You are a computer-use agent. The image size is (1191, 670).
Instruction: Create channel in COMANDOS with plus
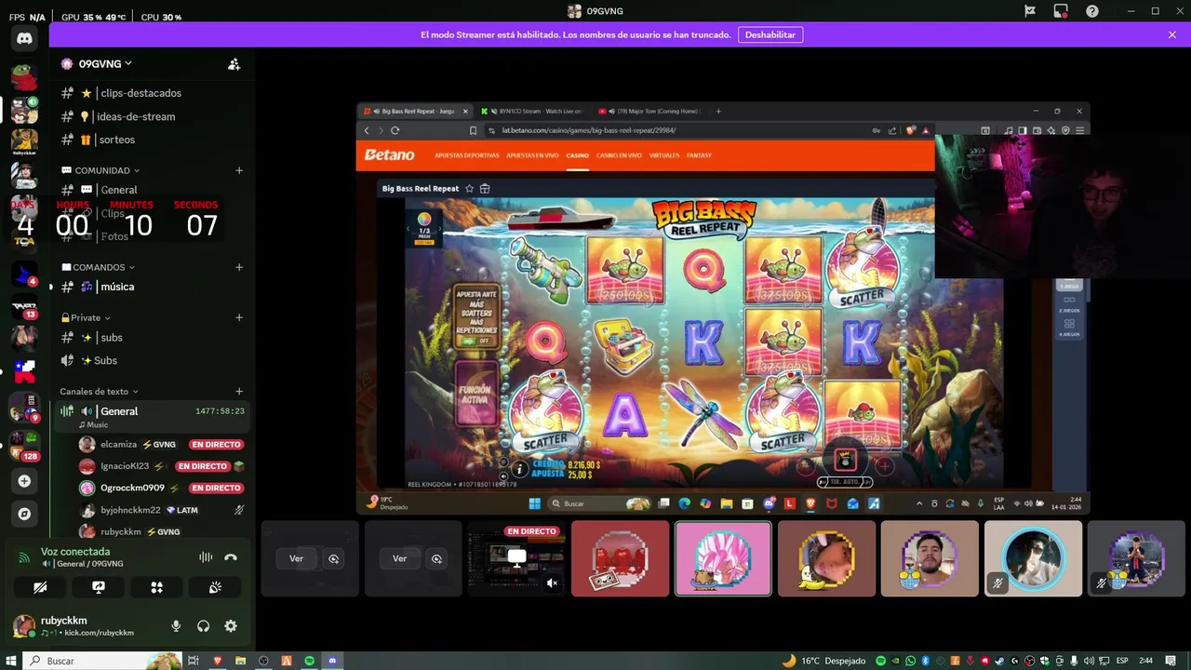(x=239, y=267)
